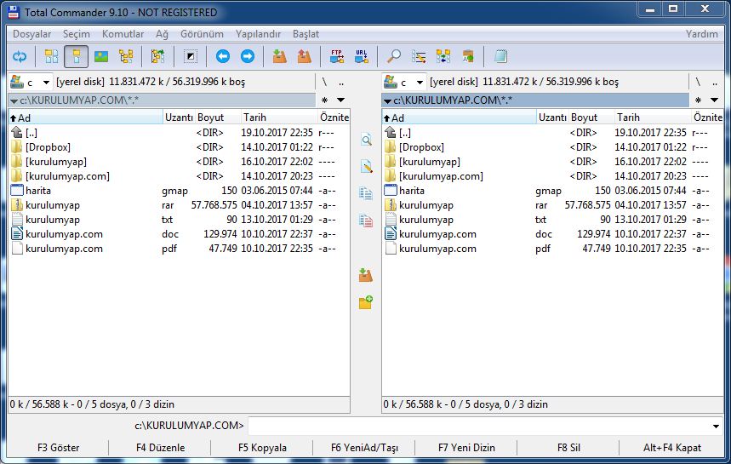The image size is (731, 464).
Task: Click the Invert selection toolbar icon
Action: [x=191, y=57]
